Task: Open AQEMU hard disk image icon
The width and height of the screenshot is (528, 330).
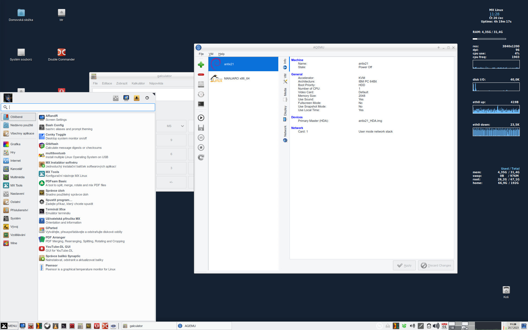Action: click(x=201, y=84)
